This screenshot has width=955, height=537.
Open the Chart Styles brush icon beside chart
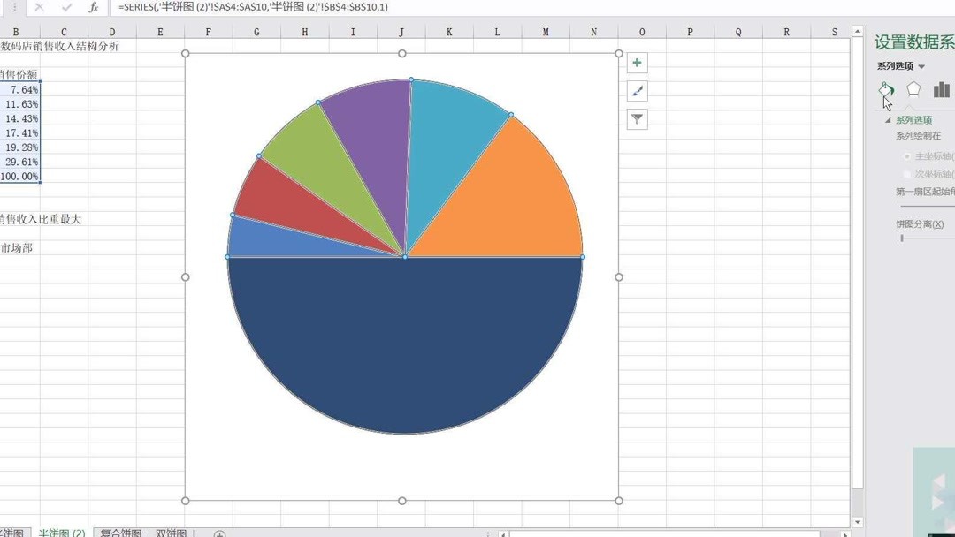pos(636,91)
